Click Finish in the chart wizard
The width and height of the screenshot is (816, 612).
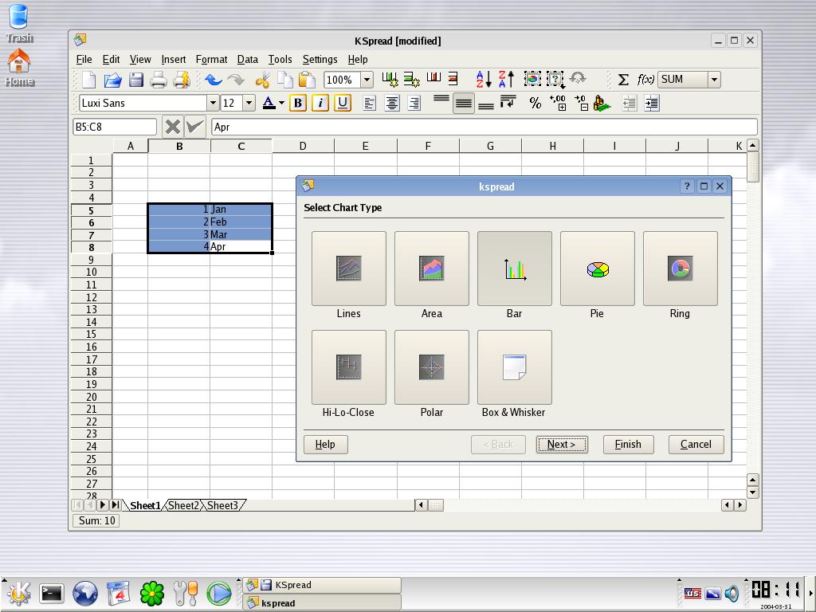point(628,445)
